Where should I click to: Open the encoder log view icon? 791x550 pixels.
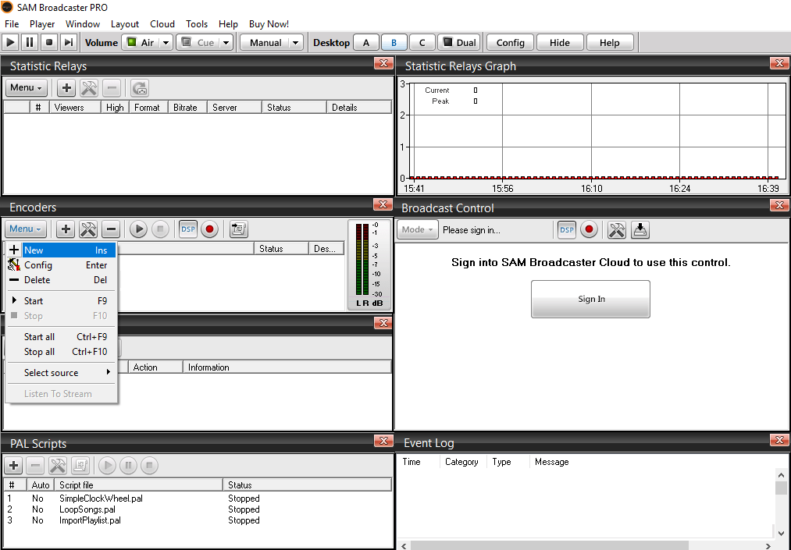239,229
